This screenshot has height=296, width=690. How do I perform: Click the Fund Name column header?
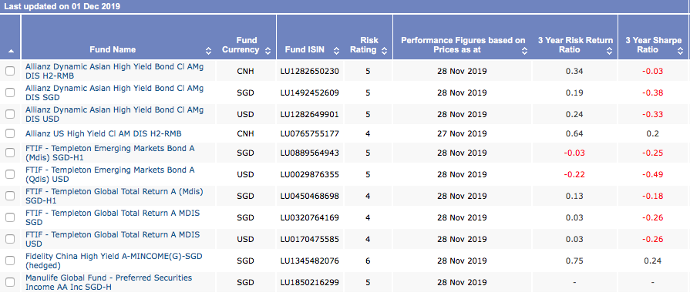[x=113, y=49]
